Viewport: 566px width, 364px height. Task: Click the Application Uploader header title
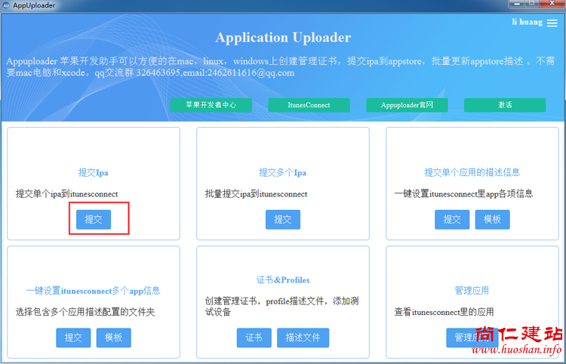(x=283, y=38)
